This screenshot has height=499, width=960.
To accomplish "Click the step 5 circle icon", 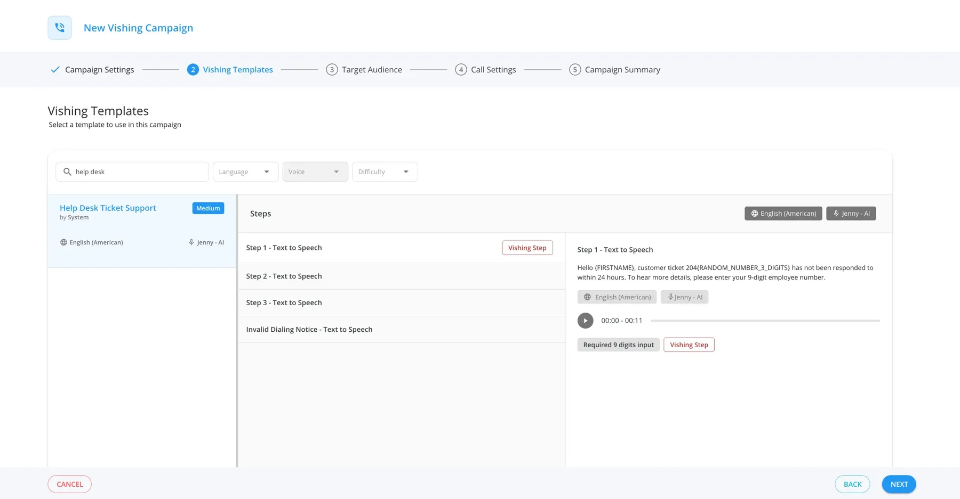I will tap(575, 70).
